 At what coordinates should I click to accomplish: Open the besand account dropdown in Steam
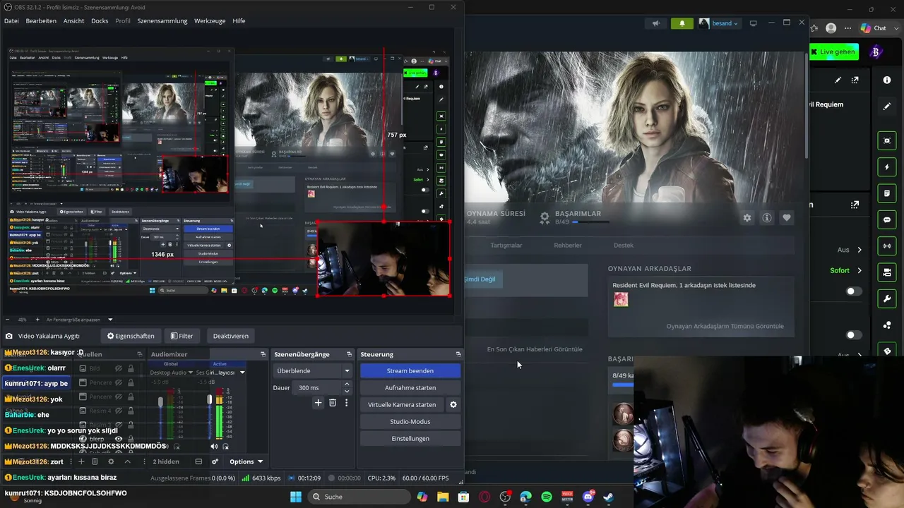coord(719,23)
